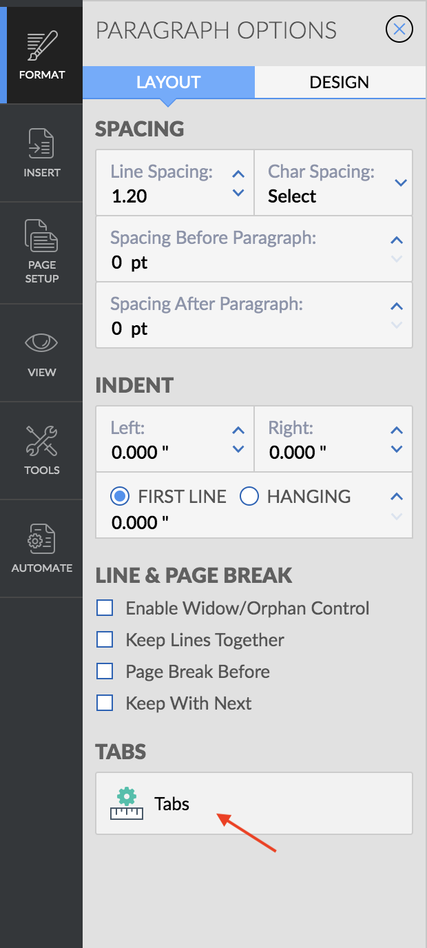Select the Hanging indent radio button
This screenshot has height=948, width=427.
[x=249, y=496]
